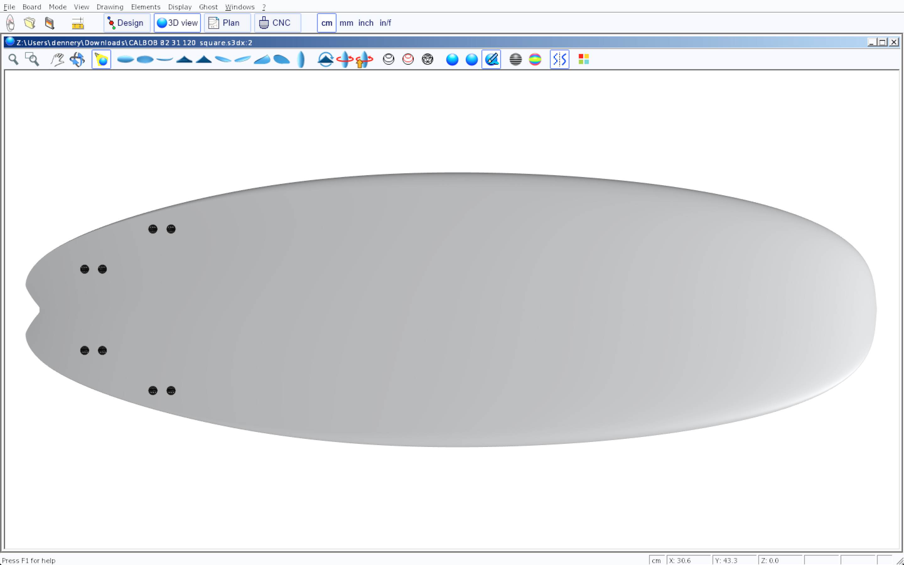Click the rainbow-striped sphere render icon
The image size is (904, 565).
535,59
